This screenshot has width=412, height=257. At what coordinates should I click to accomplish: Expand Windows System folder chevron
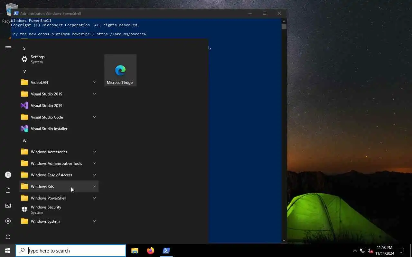(95, 221)
